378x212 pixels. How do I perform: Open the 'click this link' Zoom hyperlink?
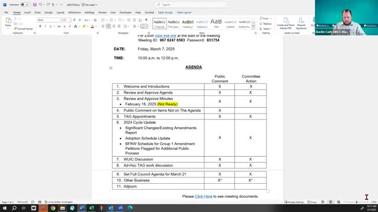coord(165,35)
